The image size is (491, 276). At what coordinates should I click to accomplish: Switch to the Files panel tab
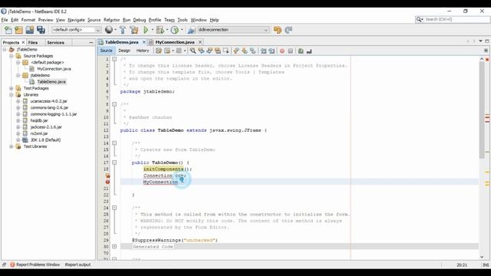pyautogui.click(x=33, y=42)
